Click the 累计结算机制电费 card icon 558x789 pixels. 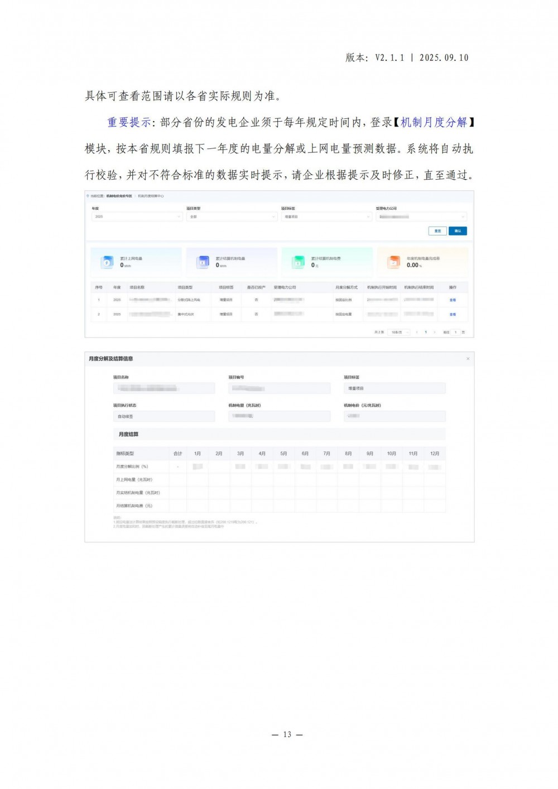[x=299, y=262]
